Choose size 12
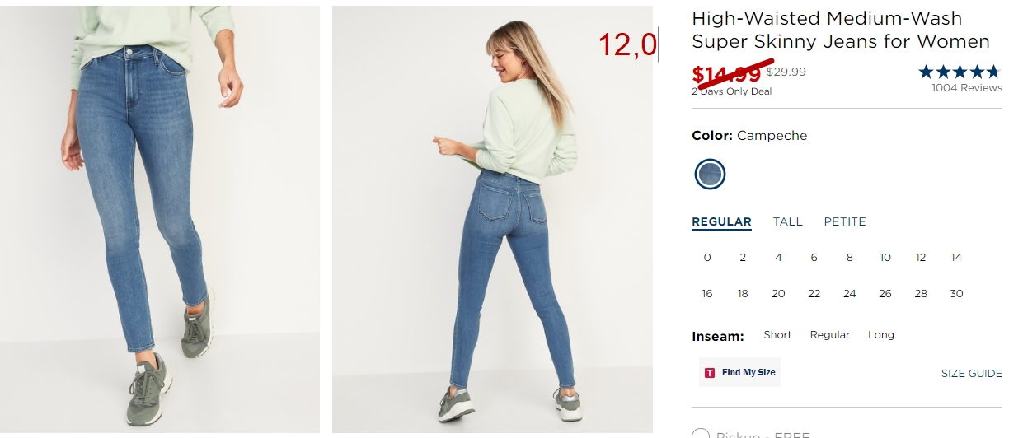 pyautogui.click(x=921, y=258)
